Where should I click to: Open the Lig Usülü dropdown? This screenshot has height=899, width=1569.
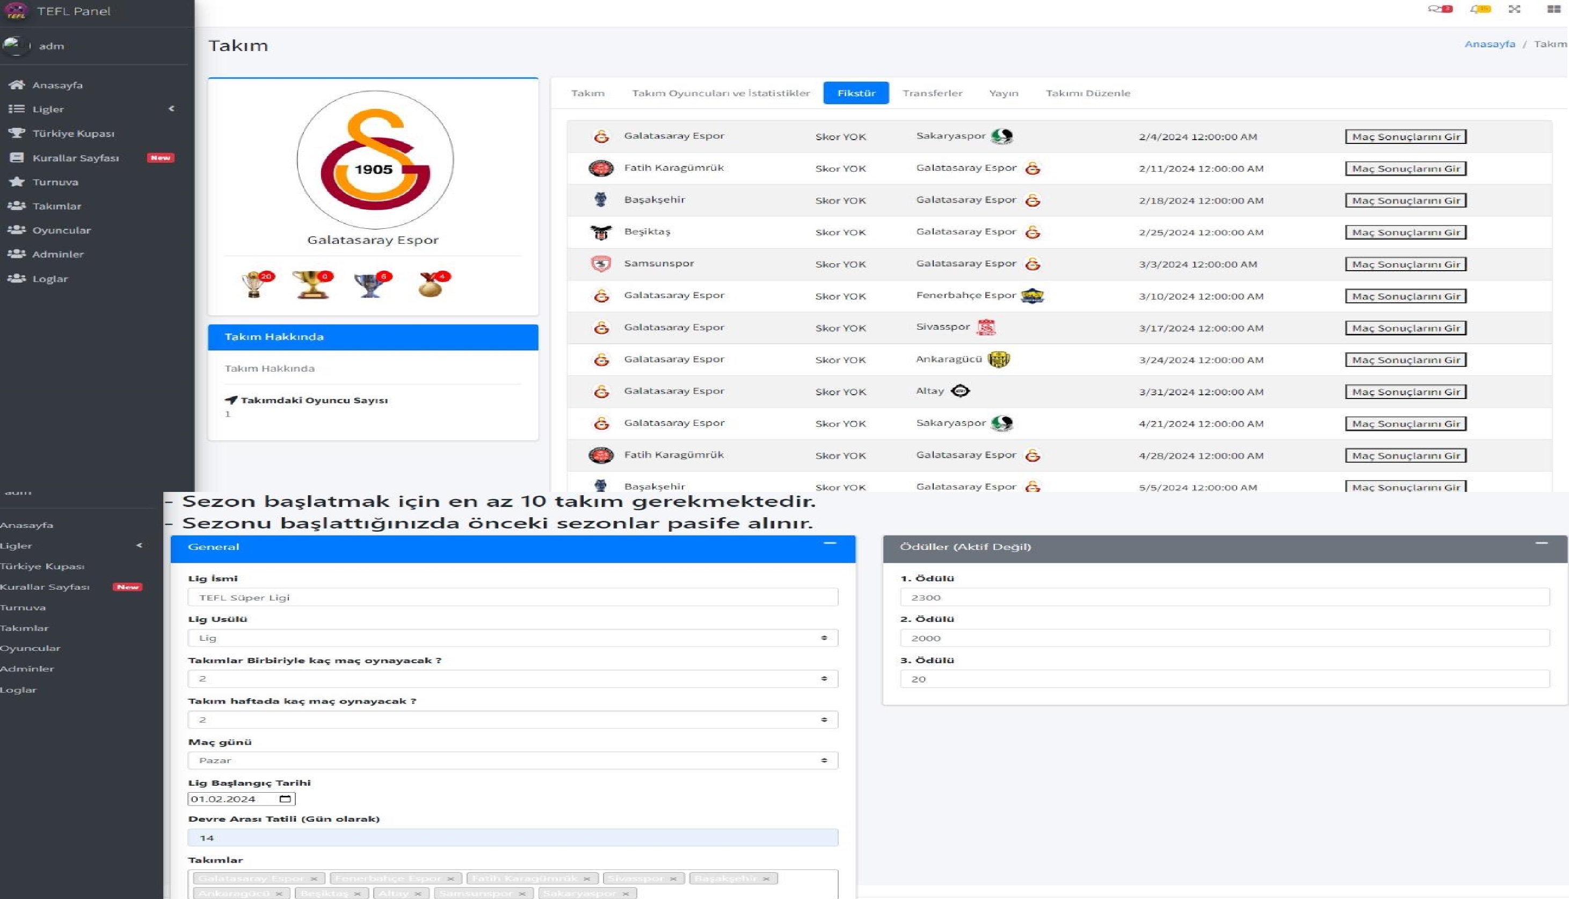[x=513, y=638]
